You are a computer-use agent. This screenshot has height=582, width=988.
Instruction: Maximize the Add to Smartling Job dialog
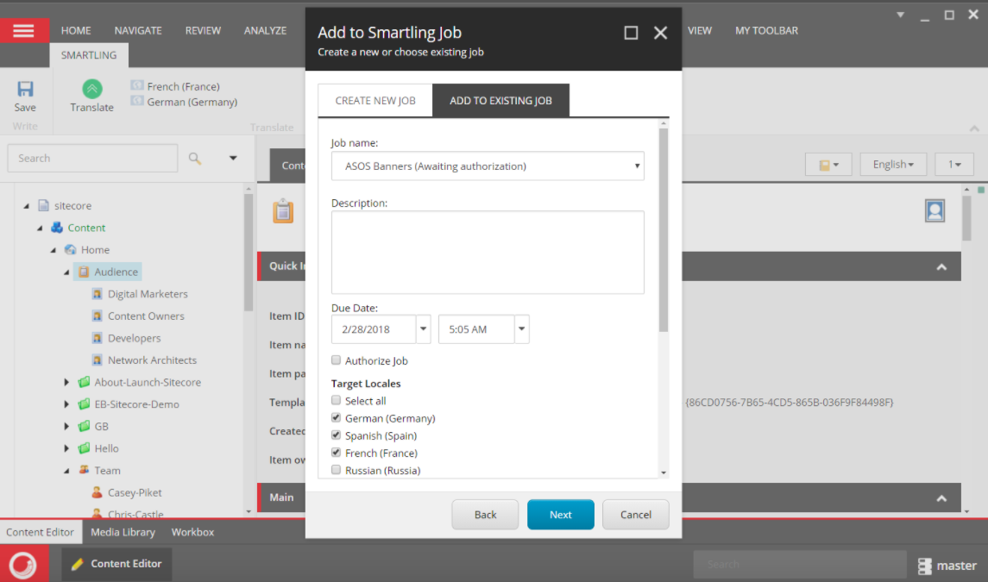pos(631,33)
